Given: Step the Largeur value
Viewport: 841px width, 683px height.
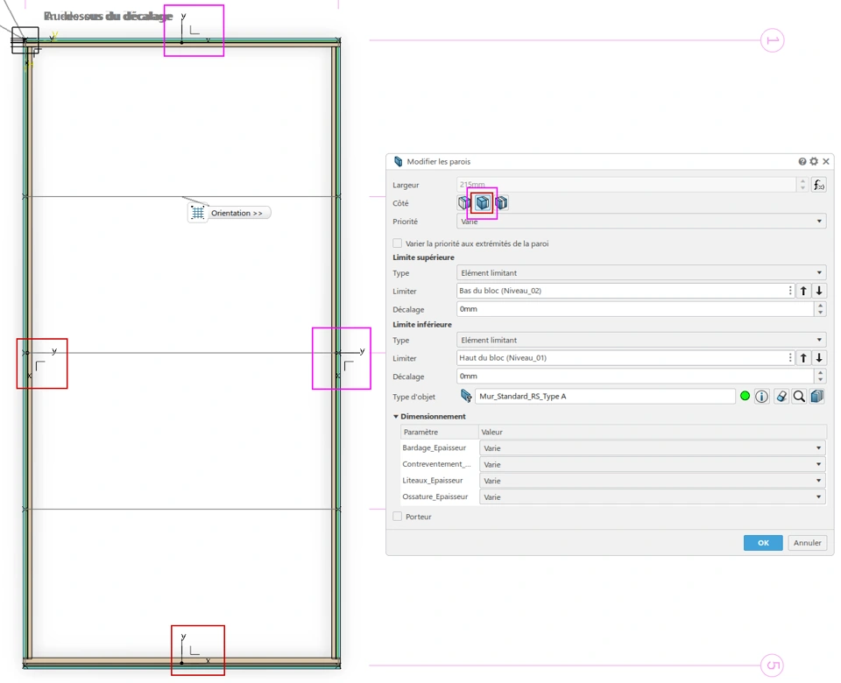Looking at the screenshot, I should tap(802, 185).
